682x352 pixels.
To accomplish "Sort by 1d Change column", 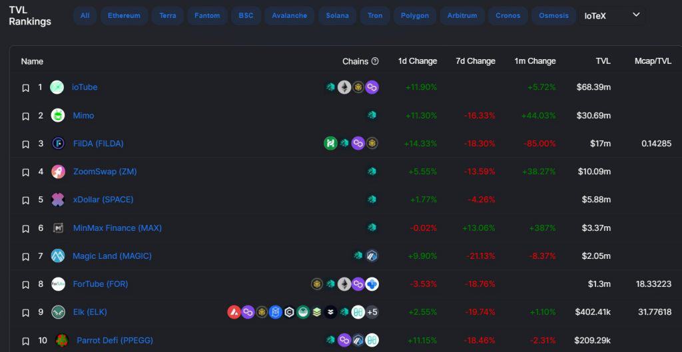I will pyautogui.click(x=418, y=61).
